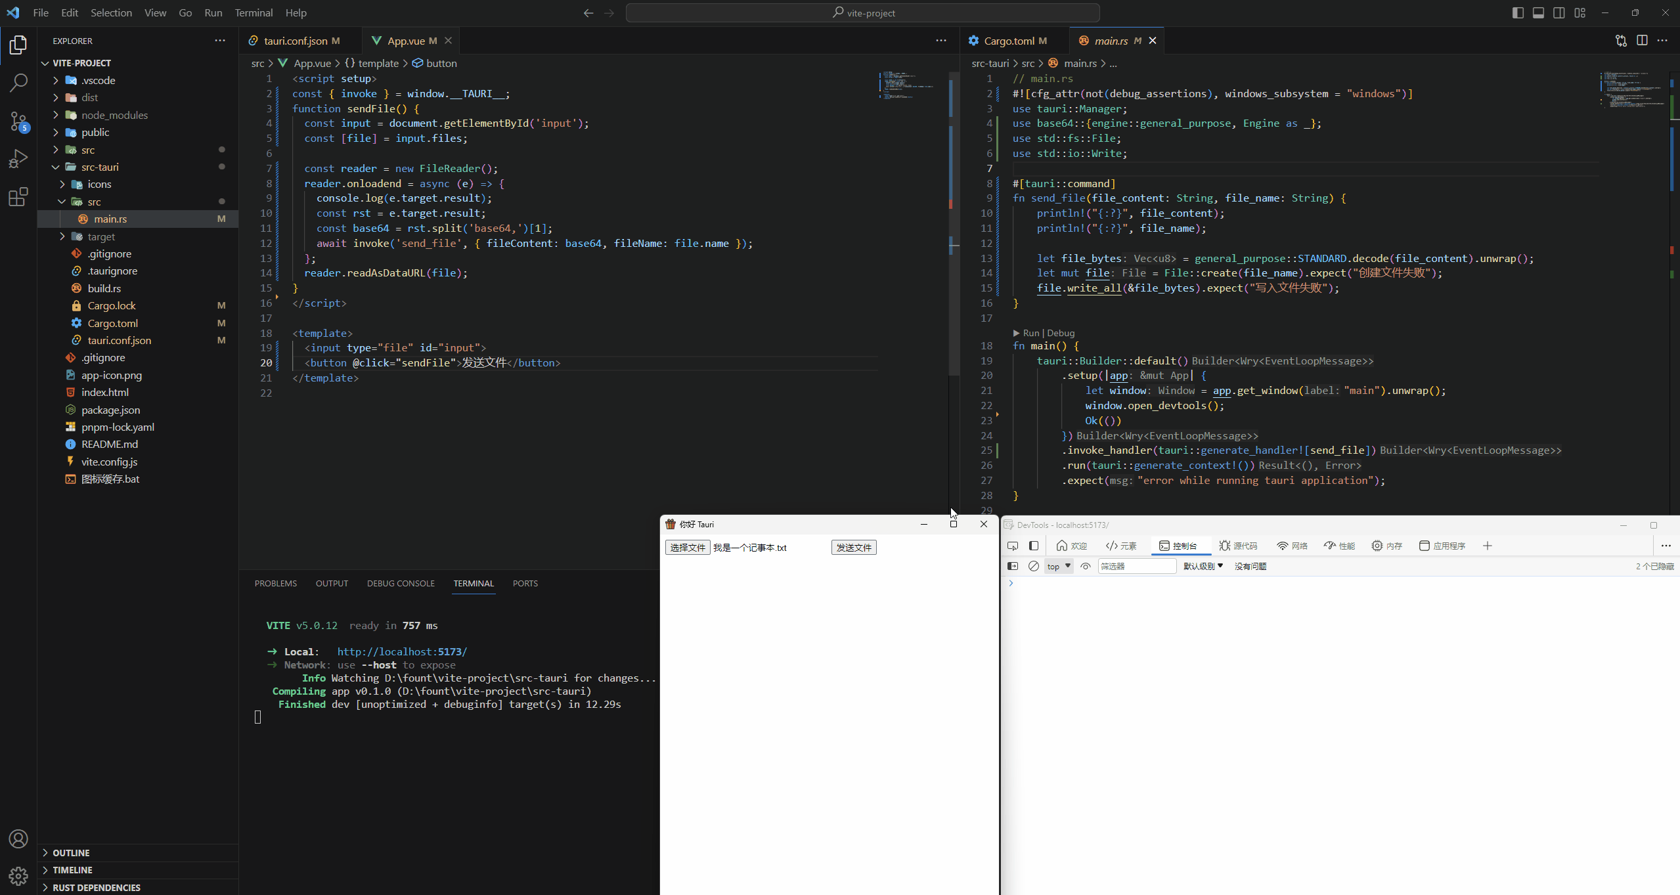Click the DevTools filter input field
The image size is (1680, 895).
(x=1136, y=566)
